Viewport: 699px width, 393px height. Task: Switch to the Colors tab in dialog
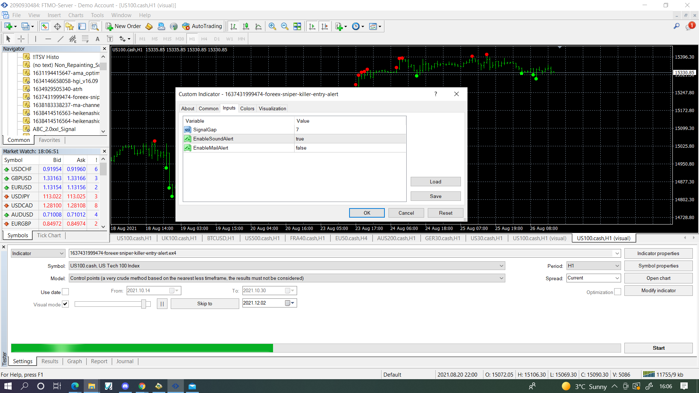[247, 108]
